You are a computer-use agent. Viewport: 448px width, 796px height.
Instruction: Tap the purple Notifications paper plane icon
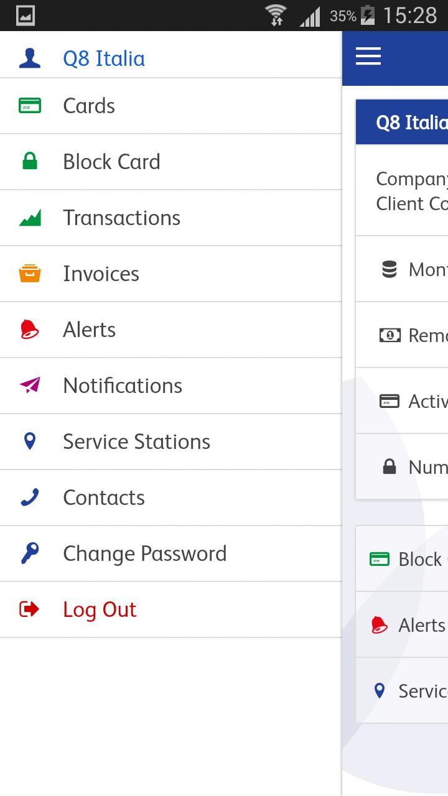(30, 386)
